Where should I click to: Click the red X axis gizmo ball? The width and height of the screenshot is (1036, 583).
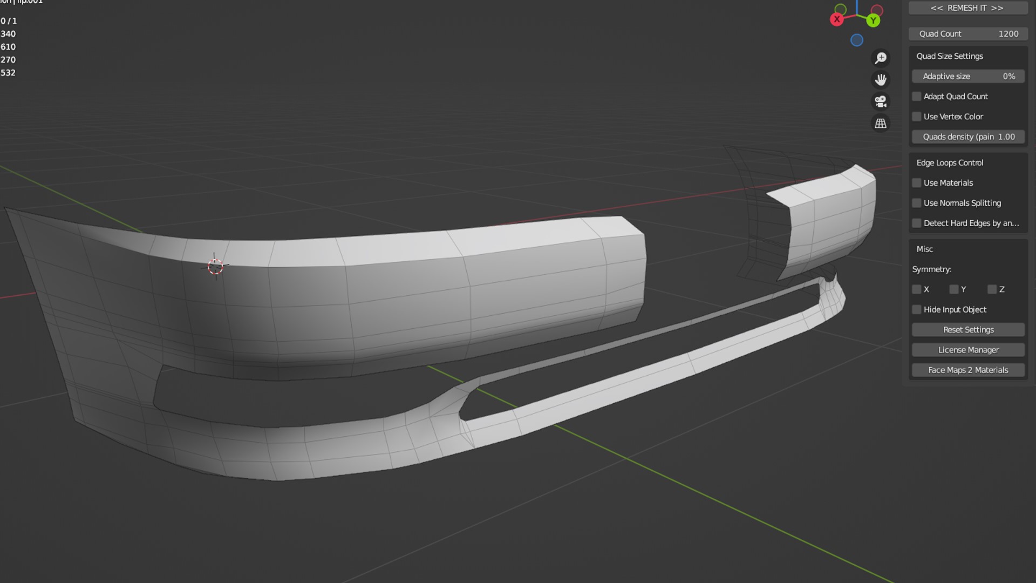point(836,19)
